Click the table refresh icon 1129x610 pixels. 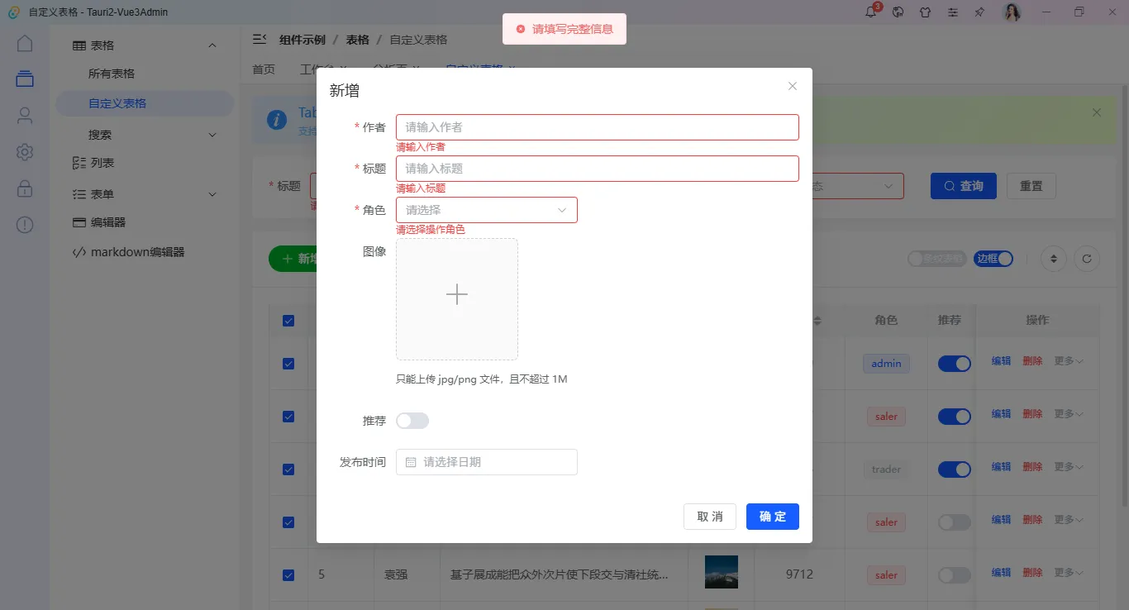1087,259
